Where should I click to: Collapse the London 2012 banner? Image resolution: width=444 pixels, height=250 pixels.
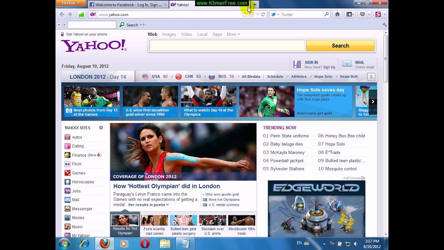[x=371, y=77]
